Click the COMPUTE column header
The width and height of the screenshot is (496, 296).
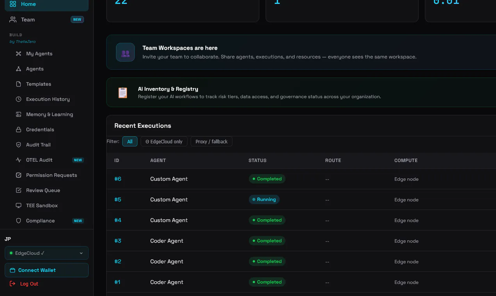[x=406, y=160]
